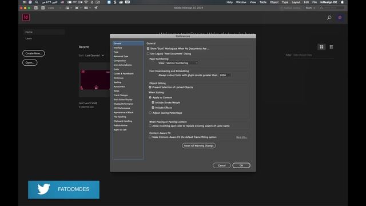Open the Window menu
Screen dimensions: 366x206
241,2
